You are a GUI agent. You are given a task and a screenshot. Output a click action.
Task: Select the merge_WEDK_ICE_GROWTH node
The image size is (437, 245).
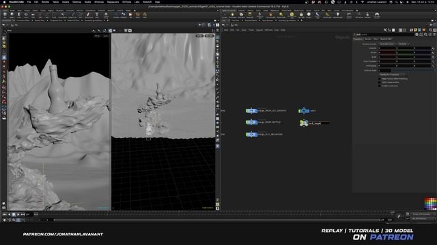[x=251, y=110]
